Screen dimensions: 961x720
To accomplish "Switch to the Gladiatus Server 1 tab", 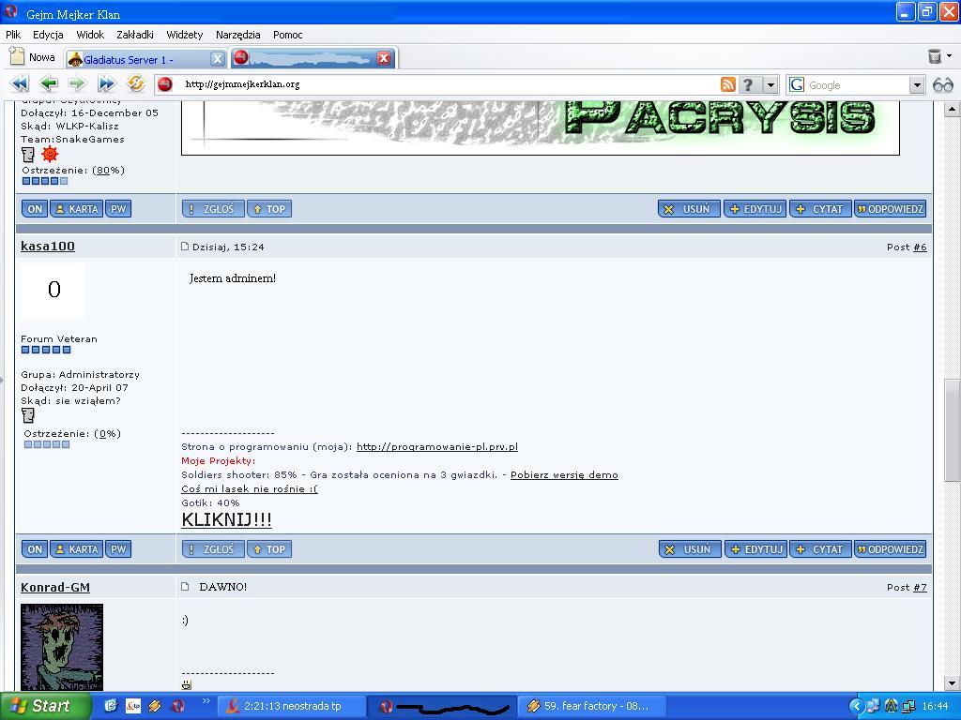I will [136, 59].
